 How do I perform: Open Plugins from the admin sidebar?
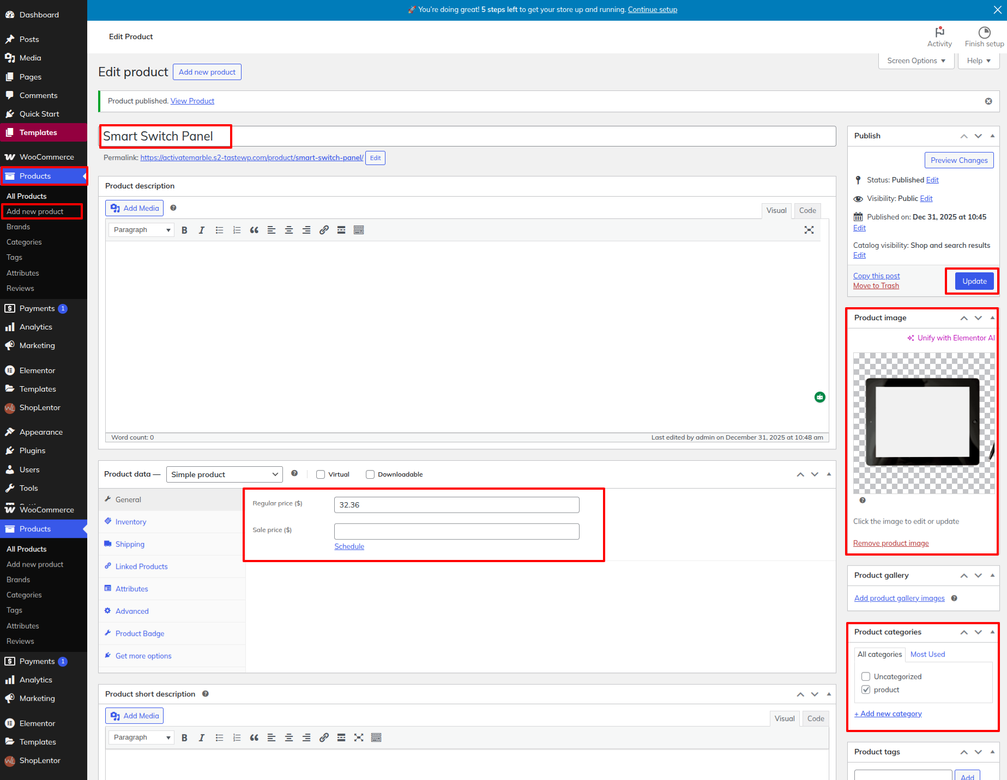click(32, 450)
